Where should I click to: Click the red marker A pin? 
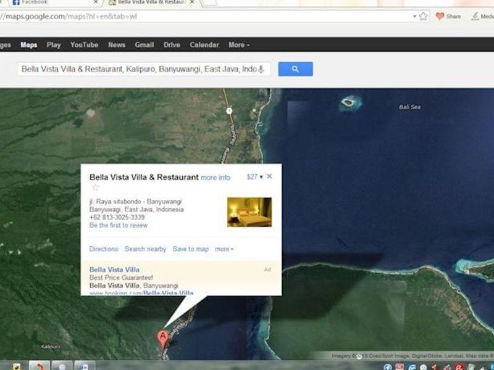(x=162, y=339)
